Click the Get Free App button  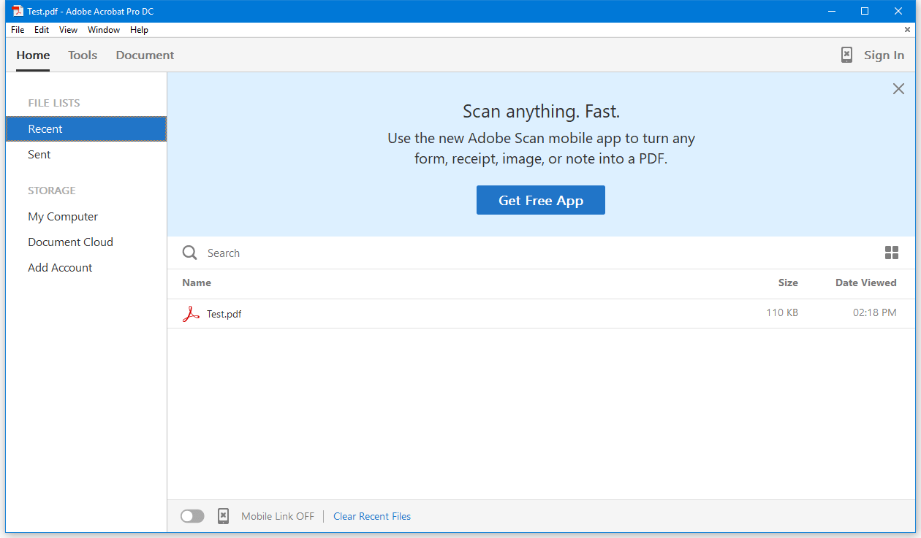(541, 200)
